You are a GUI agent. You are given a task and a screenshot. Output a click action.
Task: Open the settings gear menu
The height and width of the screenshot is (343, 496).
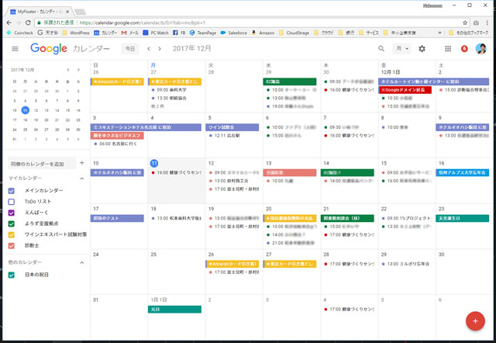[x=422, y=49]
